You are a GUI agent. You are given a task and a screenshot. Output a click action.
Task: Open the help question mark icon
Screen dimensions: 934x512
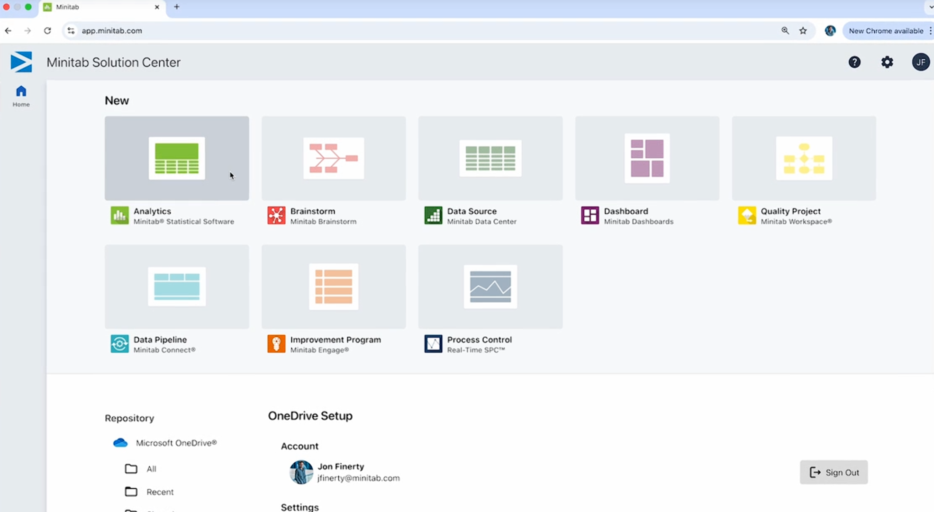pyautogui.click(x=854, y=62)
